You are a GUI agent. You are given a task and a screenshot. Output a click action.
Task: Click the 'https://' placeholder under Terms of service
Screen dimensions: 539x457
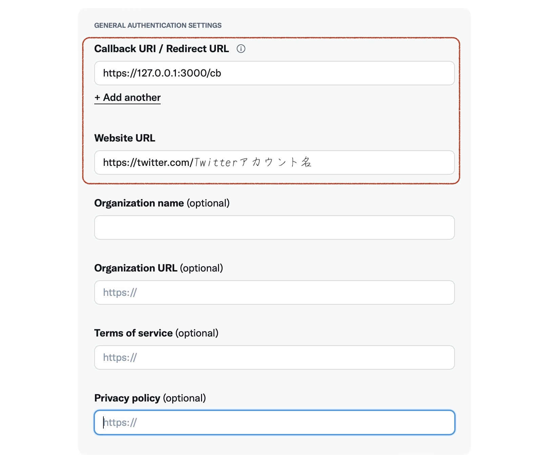point(120,357)
